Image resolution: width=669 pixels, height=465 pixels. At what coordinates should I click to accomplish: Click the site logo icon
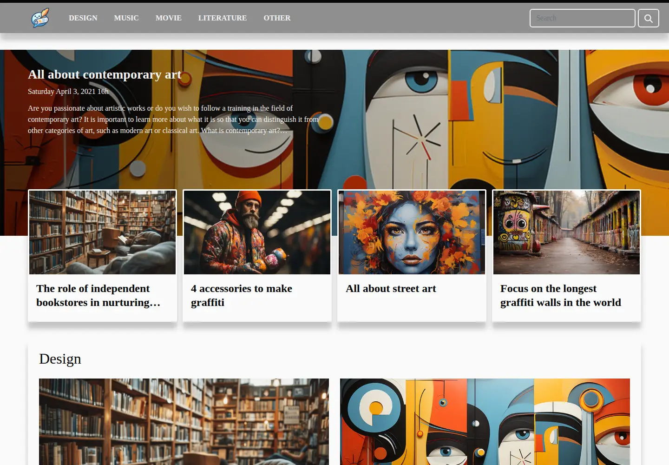click(x=40, y=18)
